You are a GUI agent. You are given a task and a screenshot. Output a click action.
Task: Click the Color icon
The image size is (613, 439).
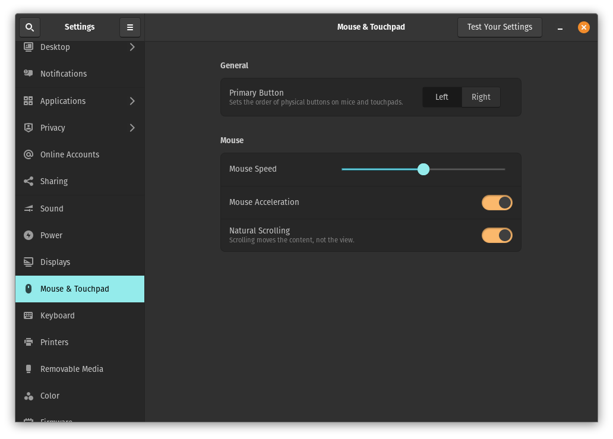click(28, 396)
